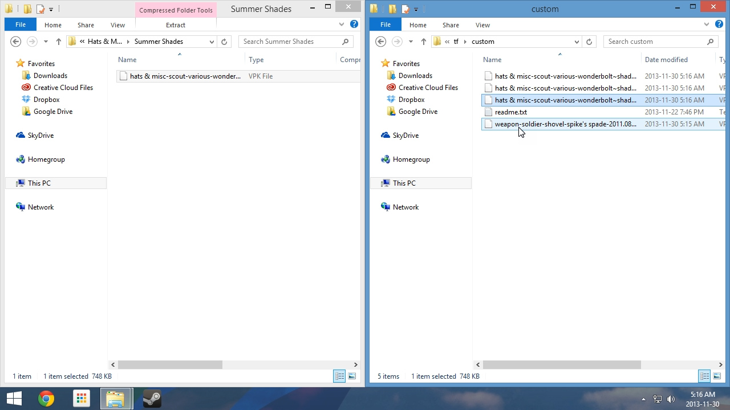Click the Properties quick-access icon in custom window
Viewport: 730px width, 410px height.
[x=405, y=9]
